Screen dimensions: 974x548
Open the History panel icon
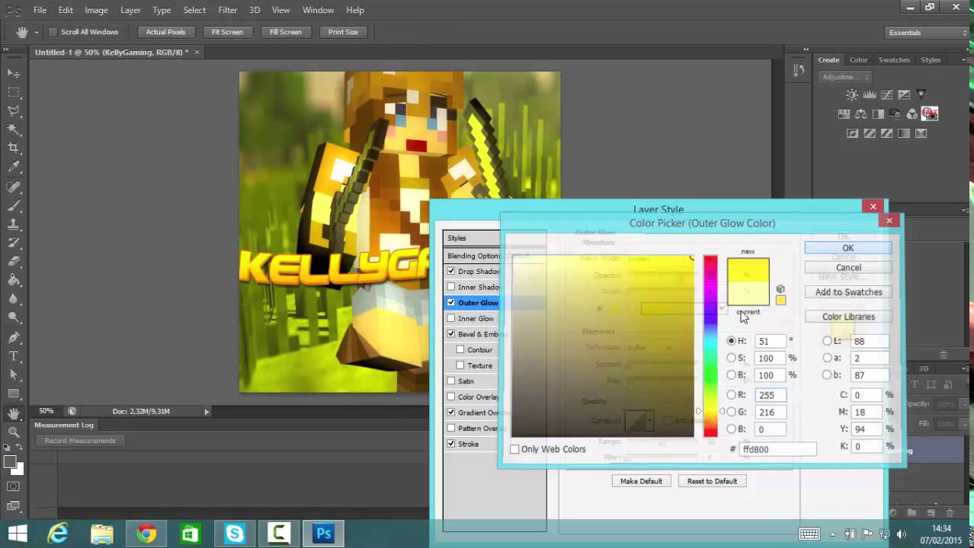click(x=798, y=70)
